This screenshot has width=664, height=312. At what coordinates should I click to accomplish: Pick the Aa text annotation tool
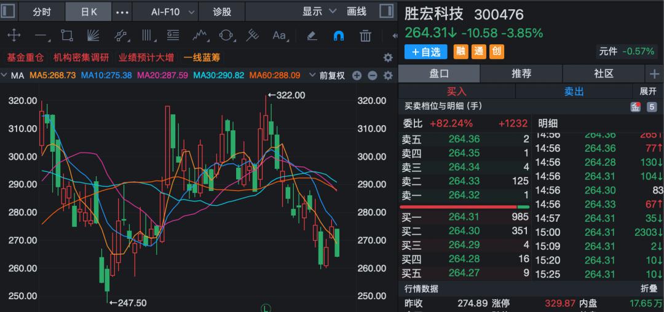280,36
